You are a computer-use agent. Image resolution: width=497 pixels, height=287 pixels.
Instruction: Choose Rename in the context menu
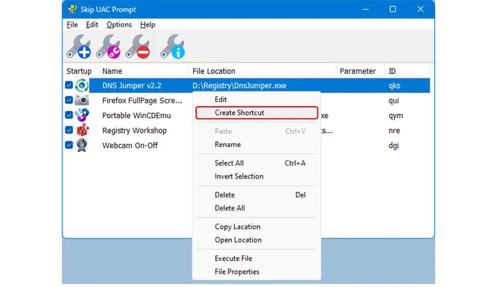(256, 145)
